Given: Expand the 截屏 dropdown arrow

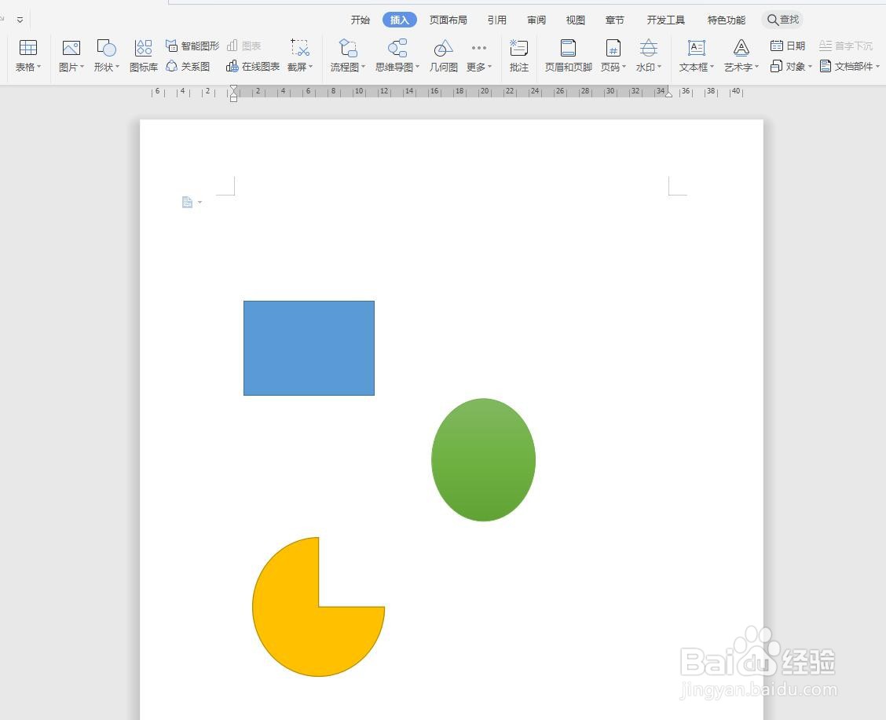Looking at the screenshot, I should pos(310,67).
